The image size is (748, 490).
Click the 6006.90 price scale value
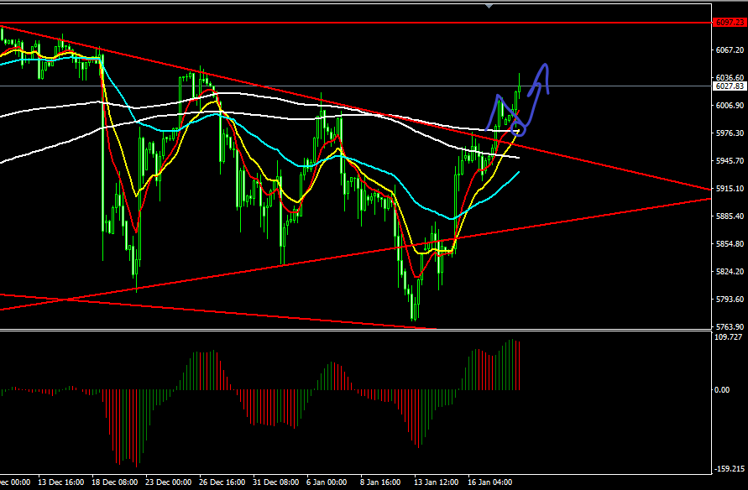tap(730, 106)
